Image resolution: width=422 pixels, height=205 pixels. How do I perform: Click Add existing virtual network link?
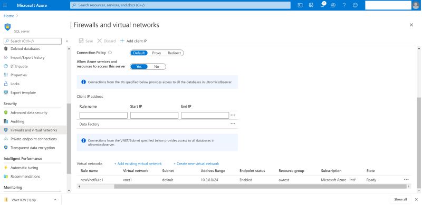click(x=138, y=163)
